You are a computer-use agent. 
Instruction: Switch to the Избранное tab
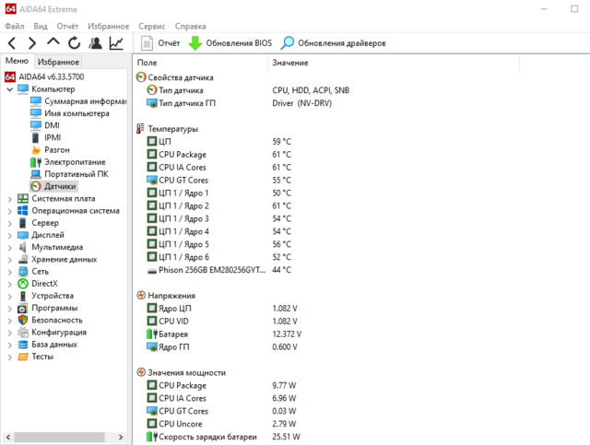[x=58, y=62]
